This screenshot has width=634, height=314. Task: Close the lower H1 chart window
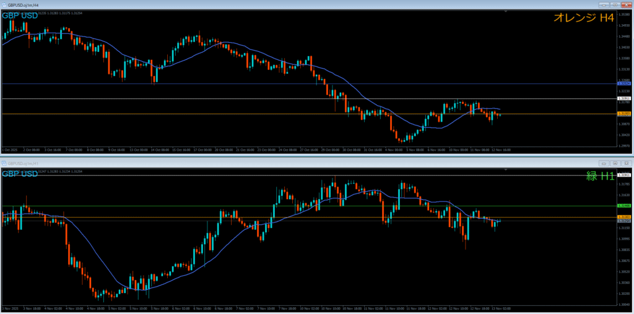tap(625, 163)
